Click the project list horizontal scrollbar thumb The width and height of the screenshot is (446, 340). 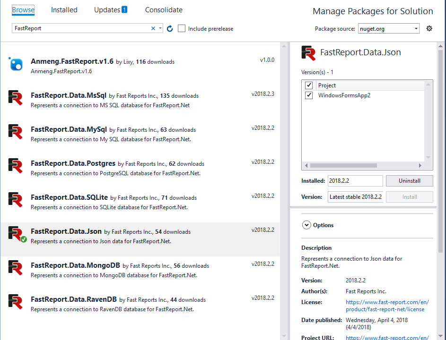[343, 165]
